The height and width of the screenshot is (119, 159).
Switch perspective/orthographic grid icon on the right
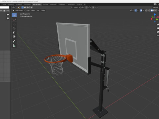tap(158, 35)
